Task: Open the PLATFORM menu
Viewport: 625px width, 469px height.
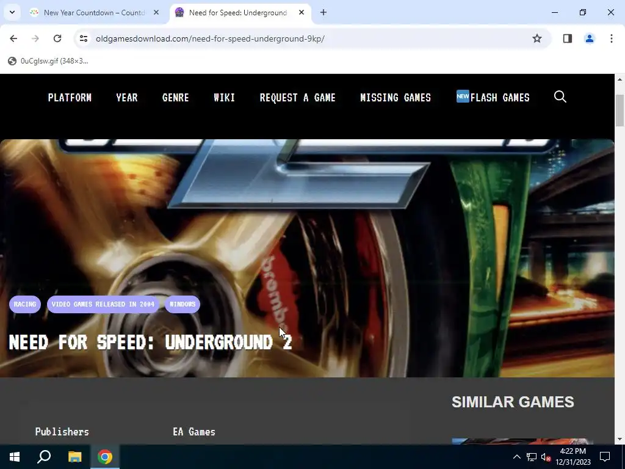Action: coord(70,98)
